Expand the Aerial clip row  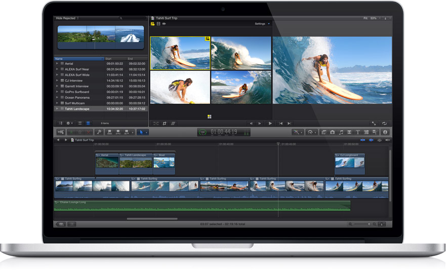57,63
